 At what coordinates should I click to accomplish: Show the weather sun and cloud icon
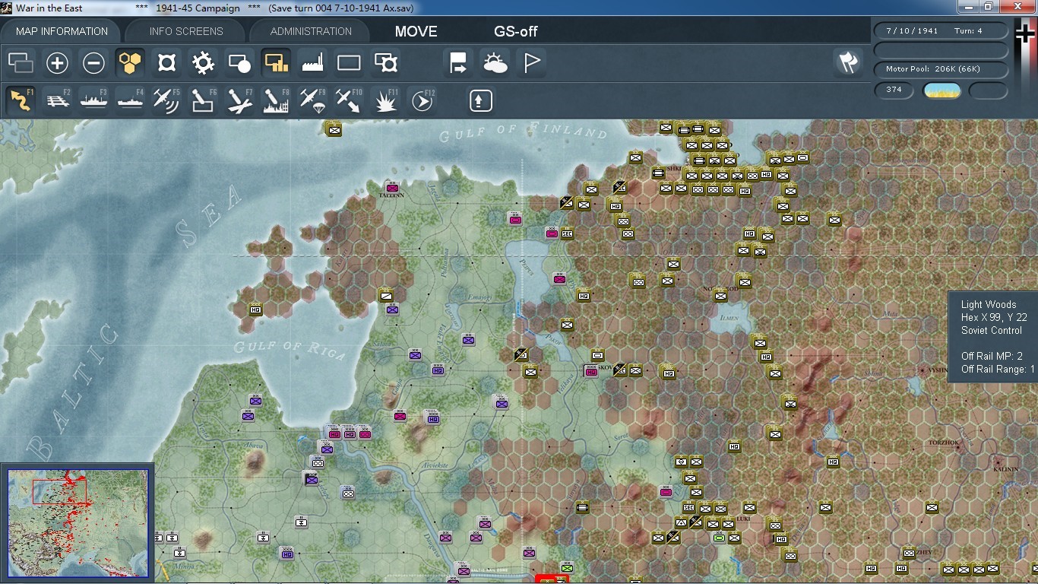pos(495,62)
